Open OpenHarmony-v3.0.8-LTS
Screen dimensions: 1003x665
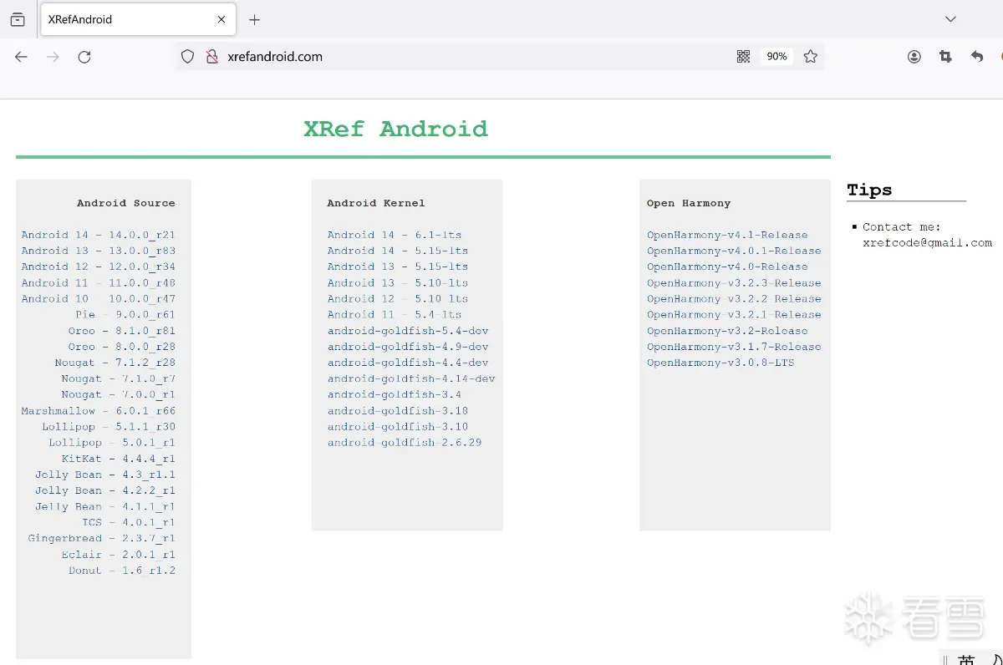720,363
